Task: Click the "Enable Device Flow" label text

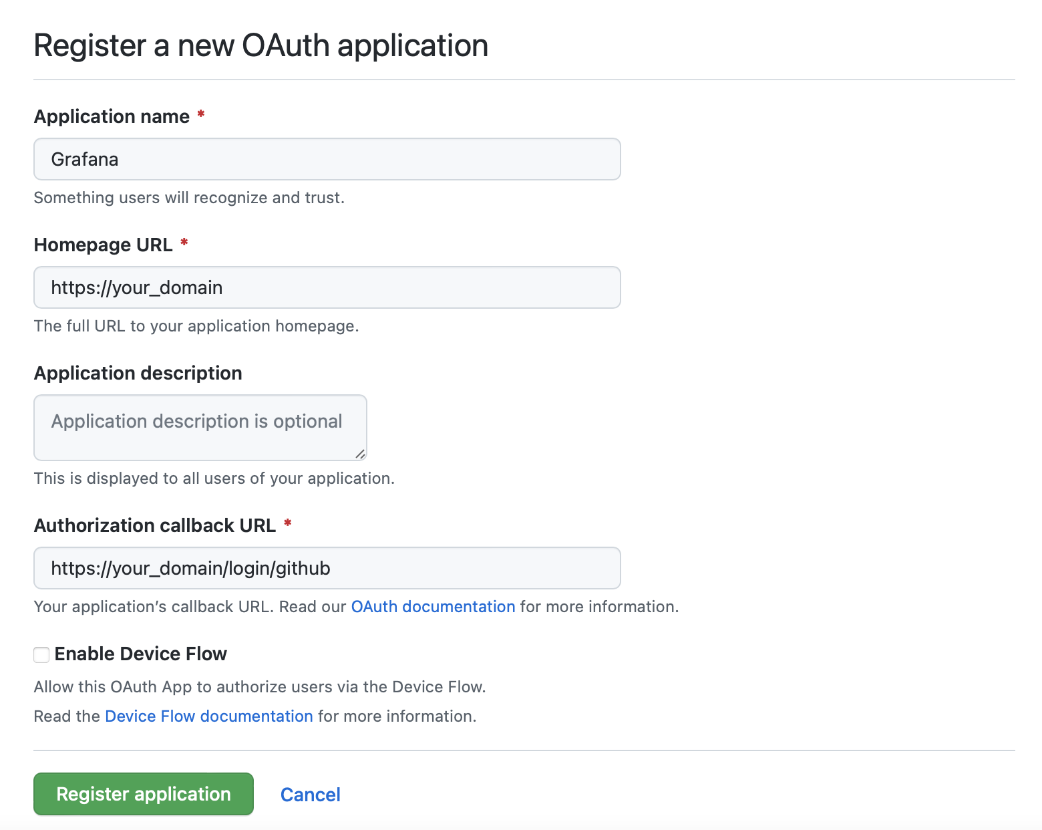Action: tap(140, 654)
